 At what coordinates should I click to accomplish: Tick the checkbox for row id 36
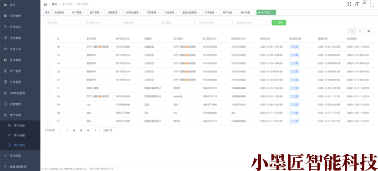point(48,47)
